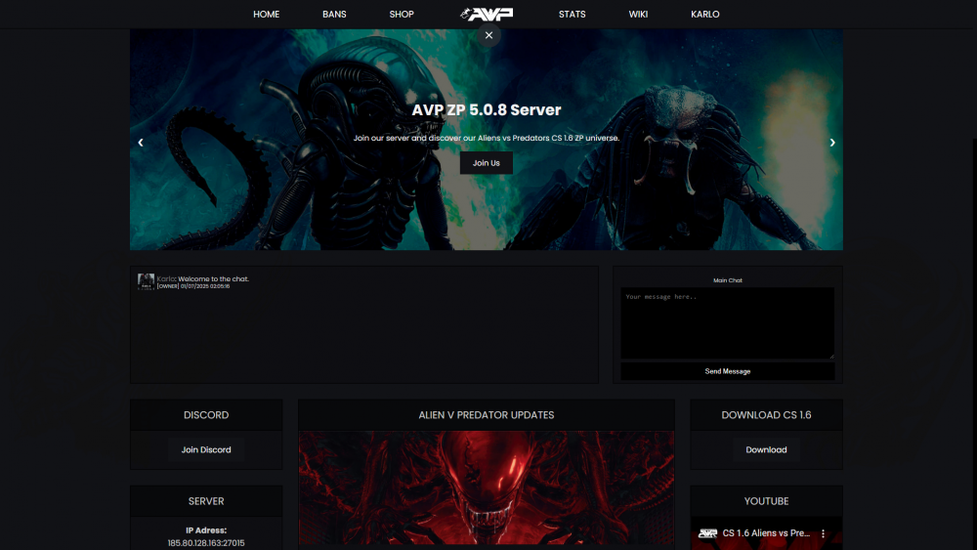977x550 pixels.
Task: Open the WIKI page
Action: coord(638,15)
